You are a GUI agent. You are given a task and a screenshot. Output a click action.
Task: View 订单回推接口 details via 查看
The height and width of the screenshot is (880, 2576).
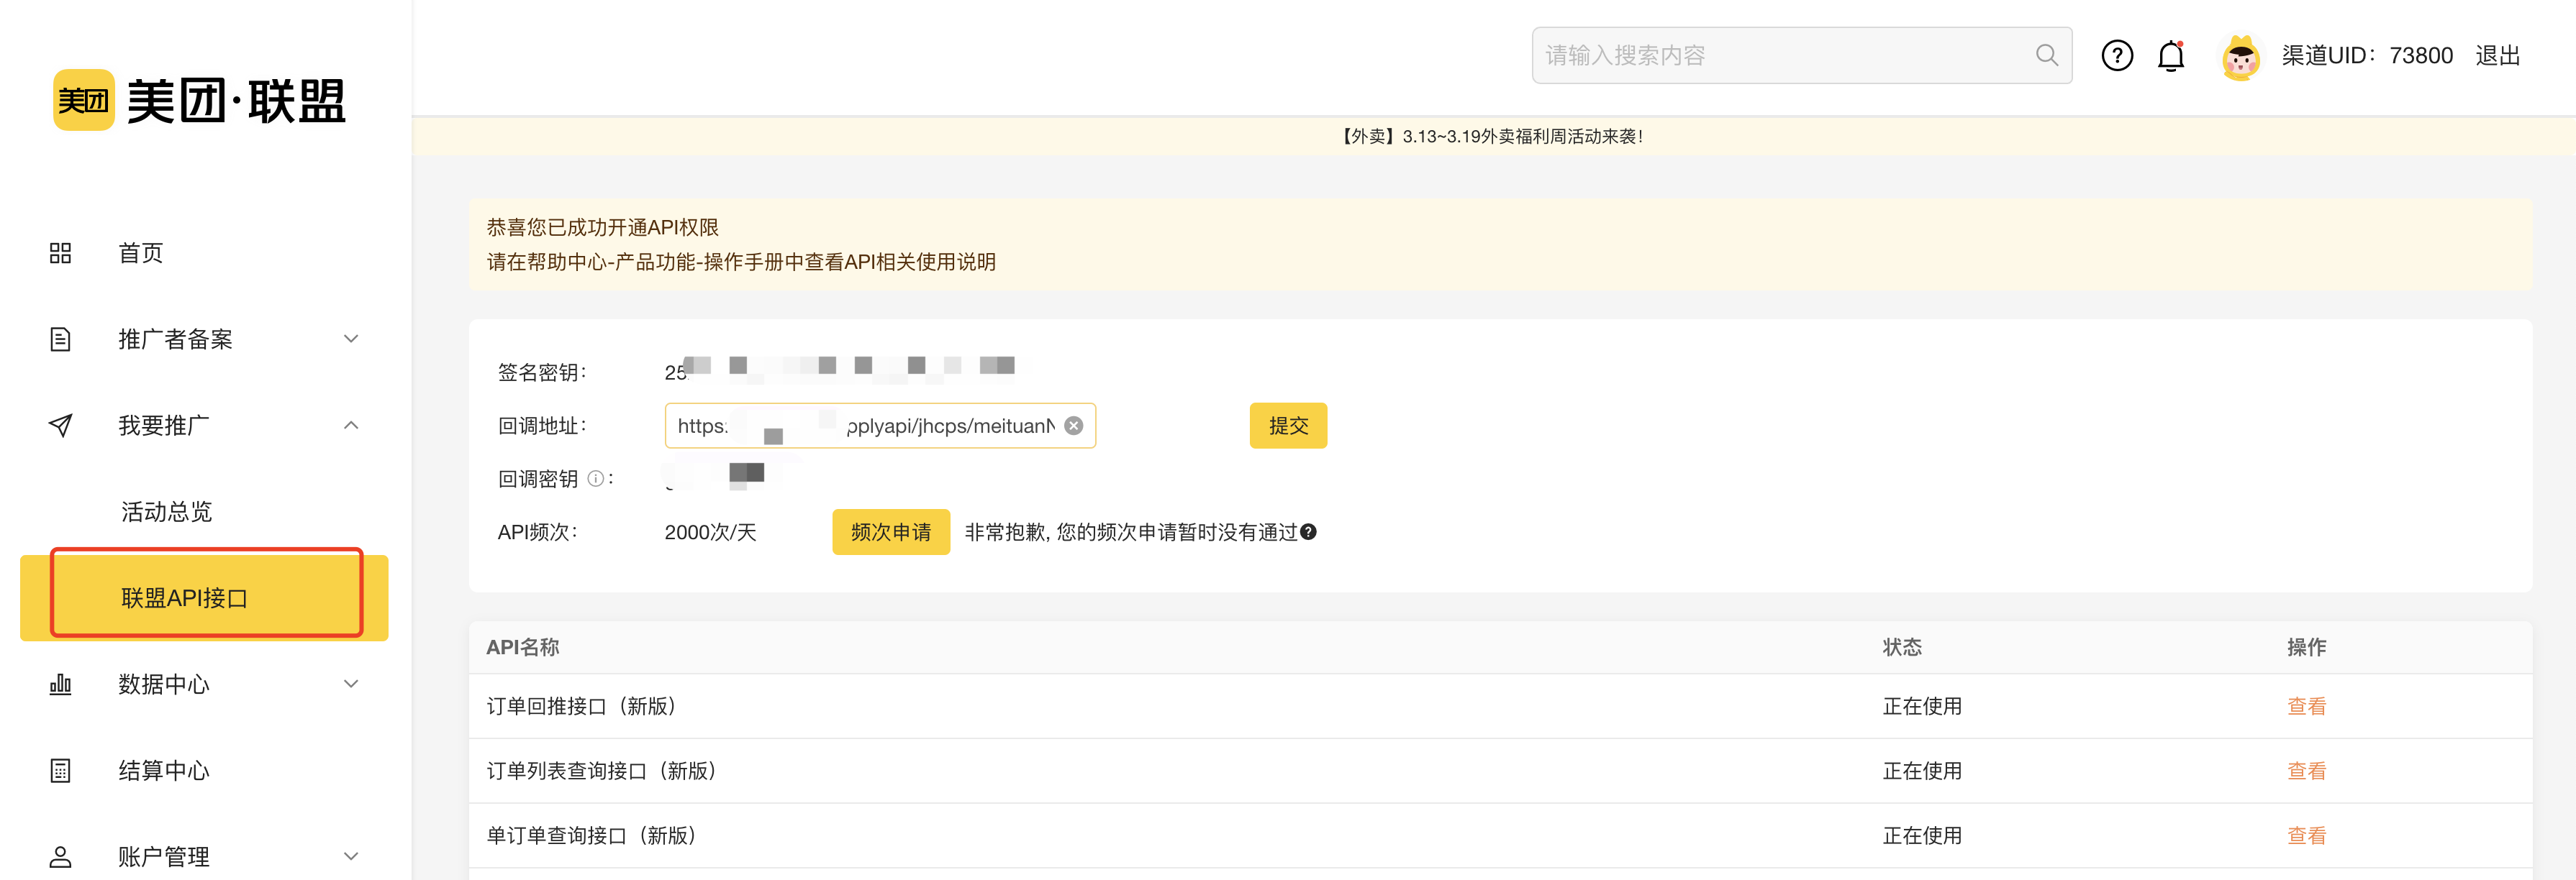2305,706
